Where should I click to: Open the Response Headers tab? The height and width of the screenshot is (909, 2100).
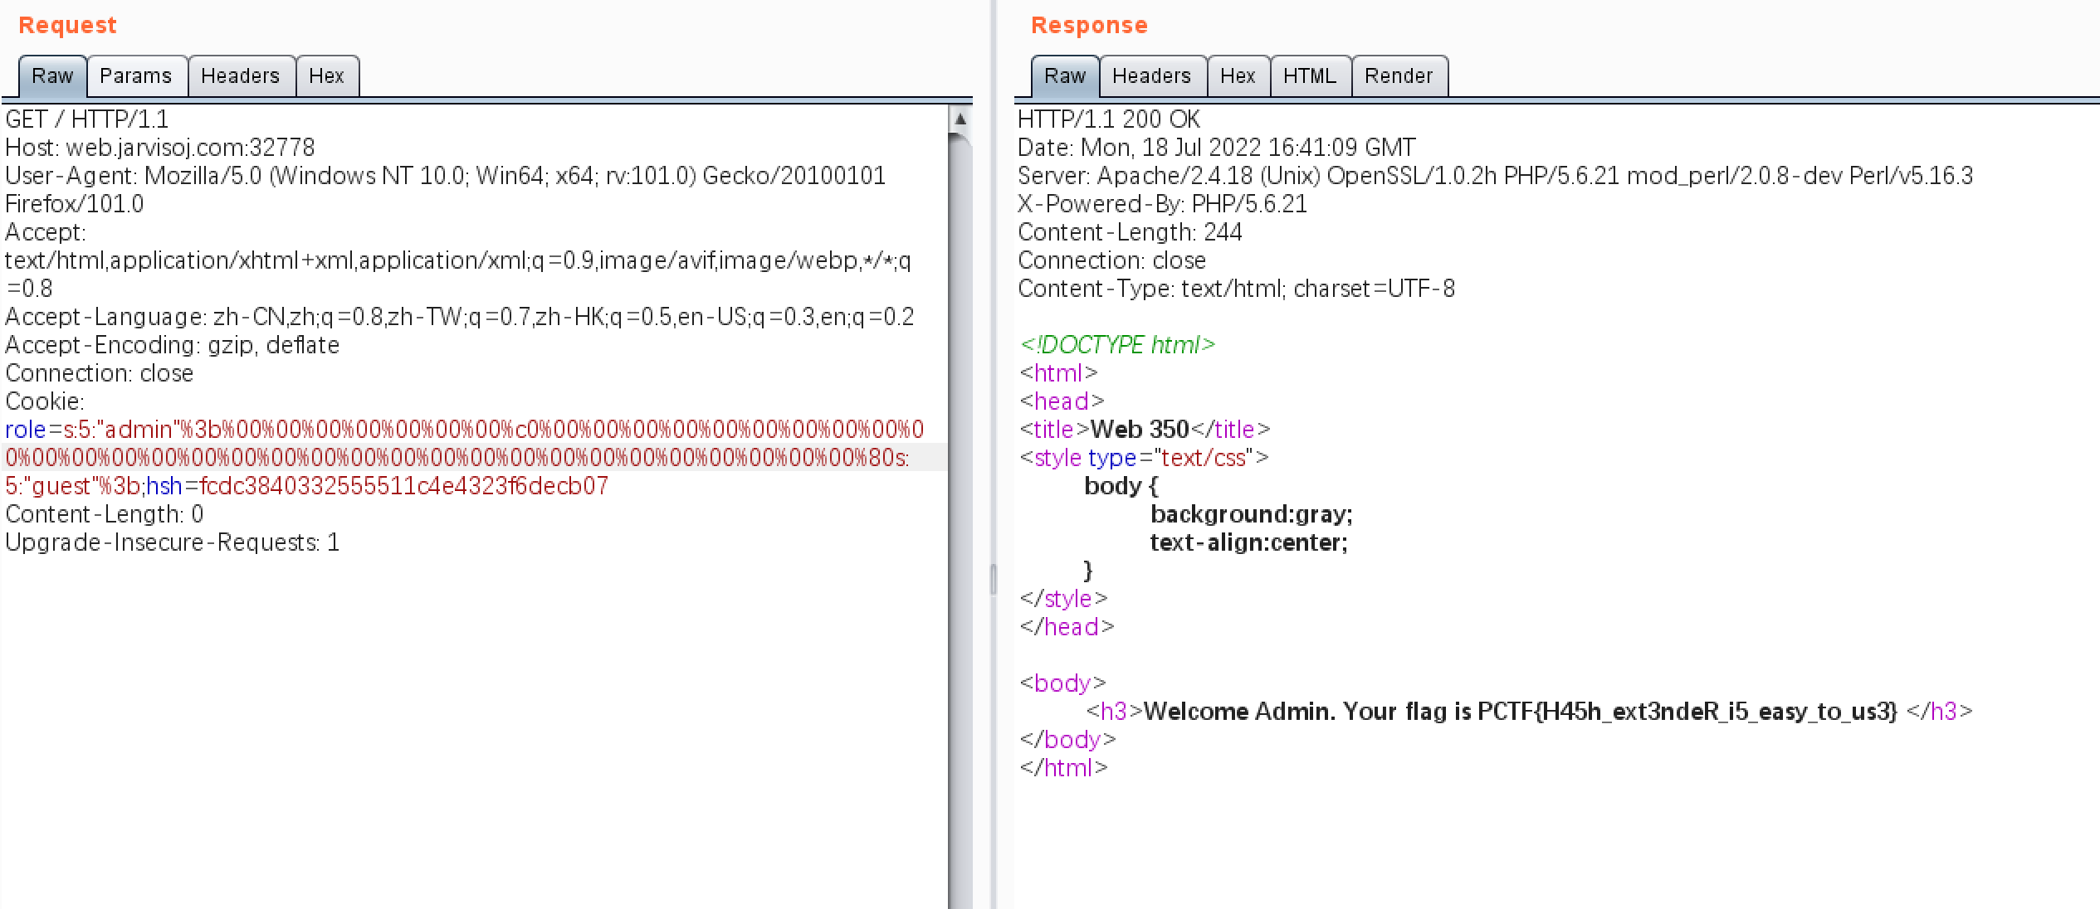(x=1152, y=76)
